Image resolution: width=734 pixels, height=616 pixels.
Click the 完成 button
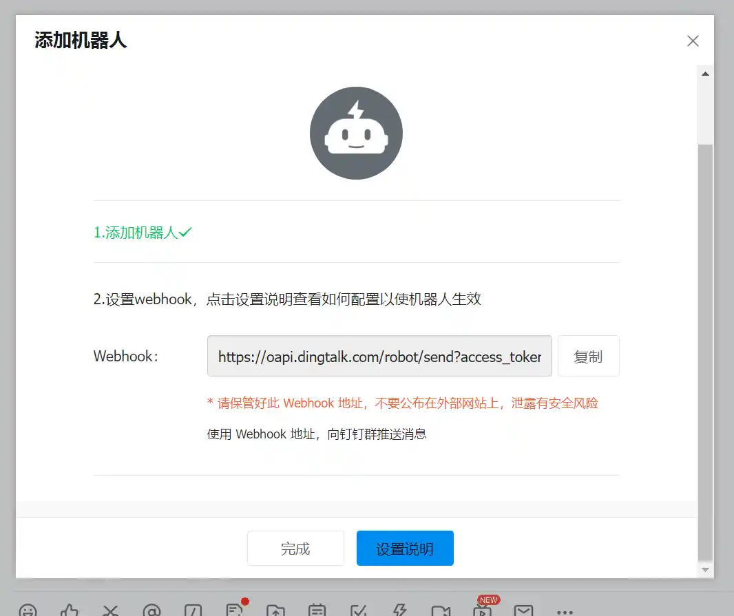tap(295, 549)
